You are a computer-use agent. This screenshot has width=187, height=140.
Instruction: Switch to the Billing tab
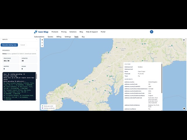pos(59,37)
